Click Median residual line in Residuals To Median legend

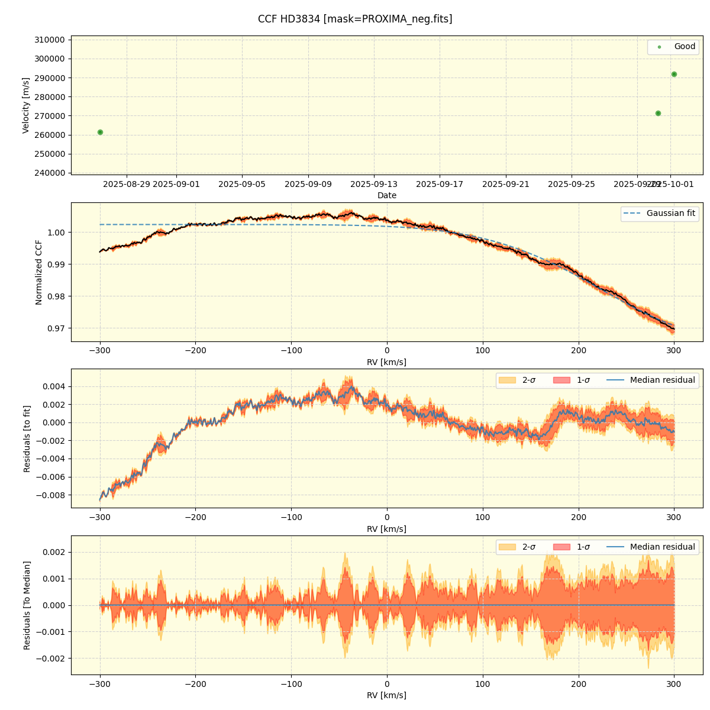coord(615,547)
